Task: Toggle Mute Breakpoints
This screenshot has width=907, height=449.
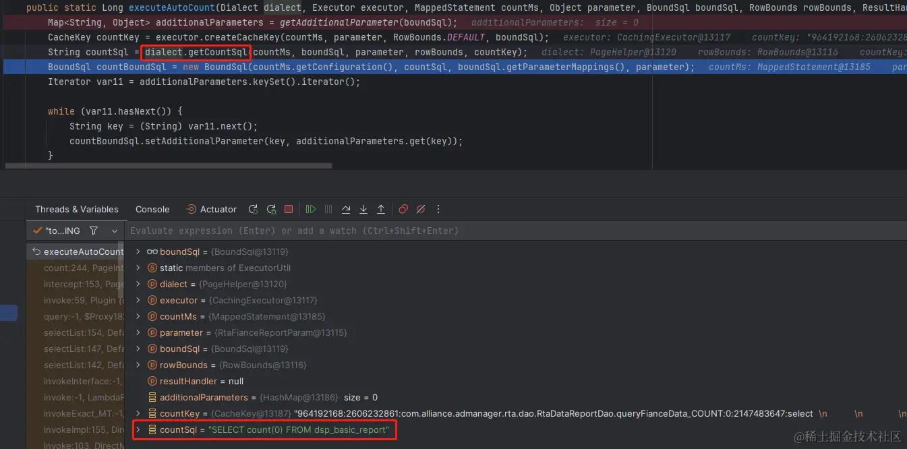Action: pos(421,209)
